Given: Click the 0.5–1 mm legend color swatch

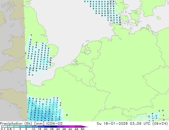Looking at the screenshot, I should pyautogui.click(x=11, y=127).
